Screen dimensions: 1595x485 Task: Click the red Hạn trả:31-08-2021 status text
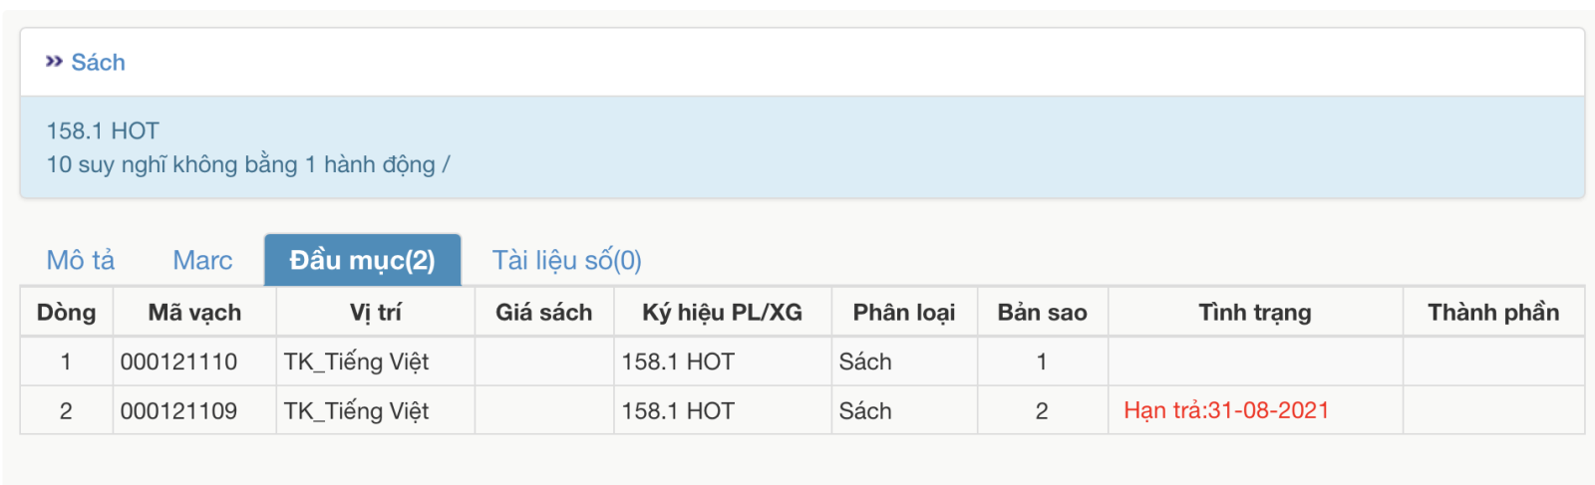1226,410
